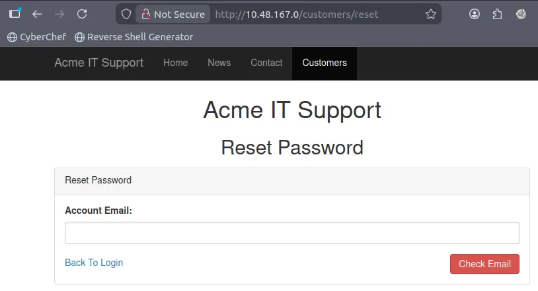Select the Contact nav item
Viewport: 538px width, 291px height.
266,63
